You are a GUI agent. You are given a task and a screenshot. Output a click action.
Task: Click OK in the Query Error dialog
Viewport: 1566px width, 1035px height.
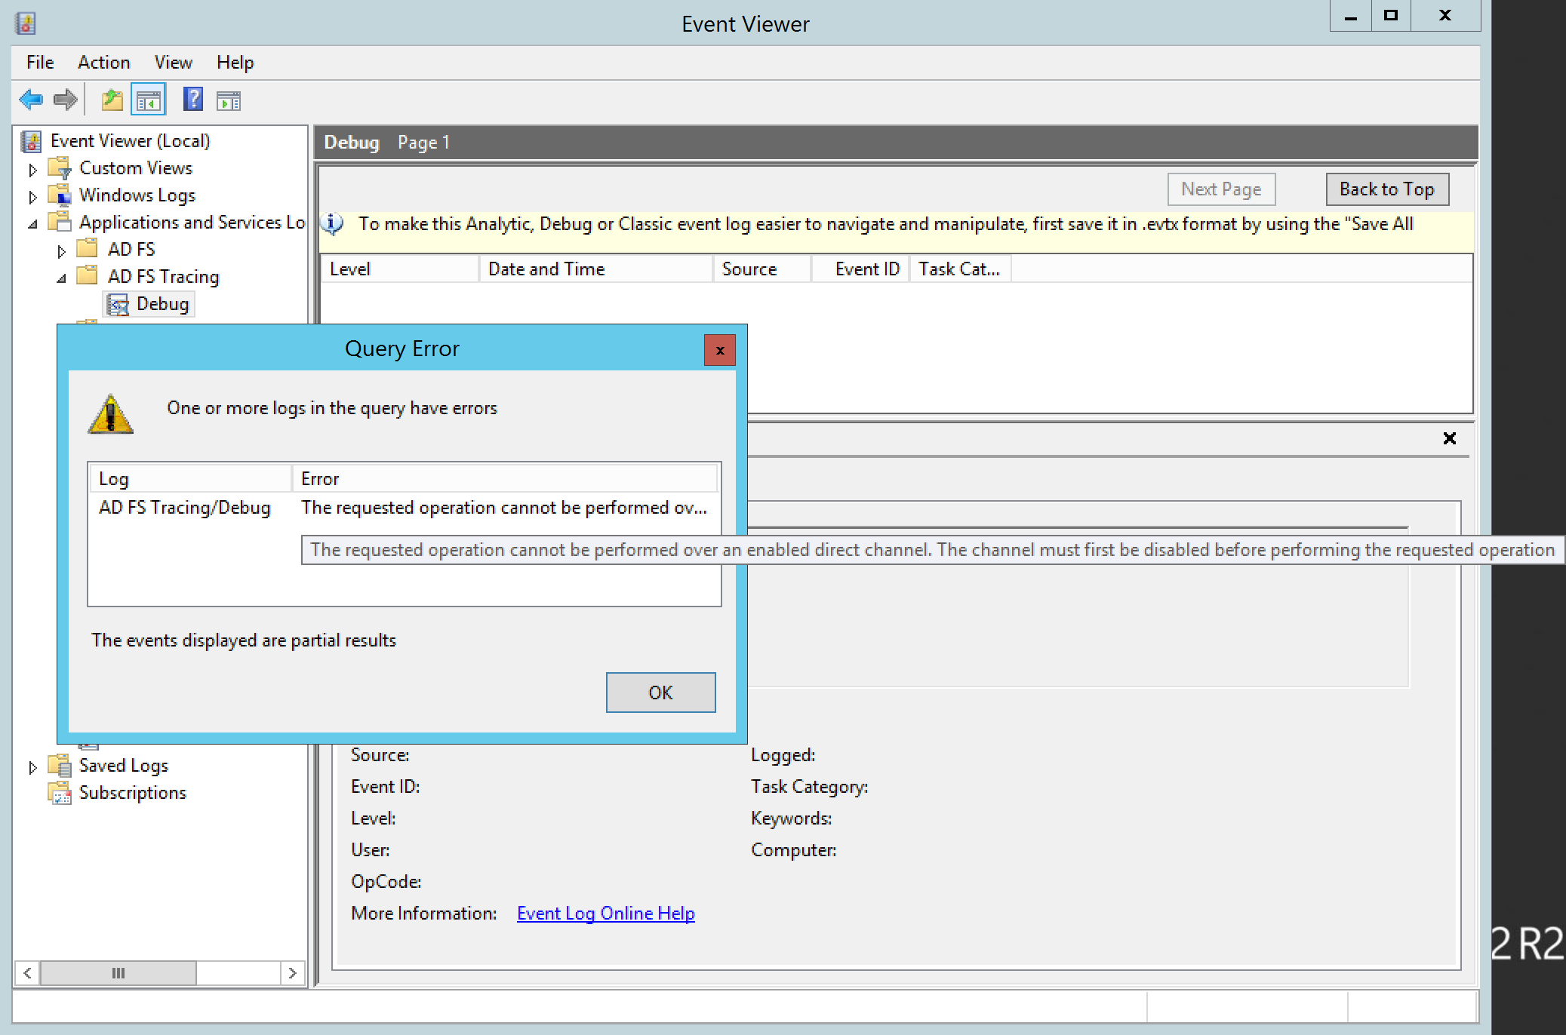660,693
